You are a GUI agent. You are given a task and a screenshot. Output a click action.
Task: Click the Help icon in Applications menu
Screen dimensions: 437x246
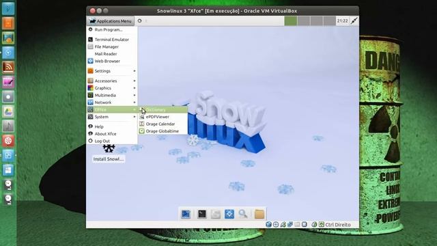tap(90, 126)
